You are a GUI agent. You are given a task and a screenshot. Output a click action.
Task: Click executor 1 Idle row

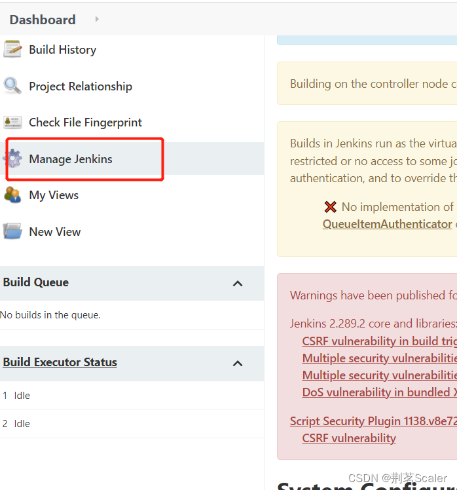[132, 395]
